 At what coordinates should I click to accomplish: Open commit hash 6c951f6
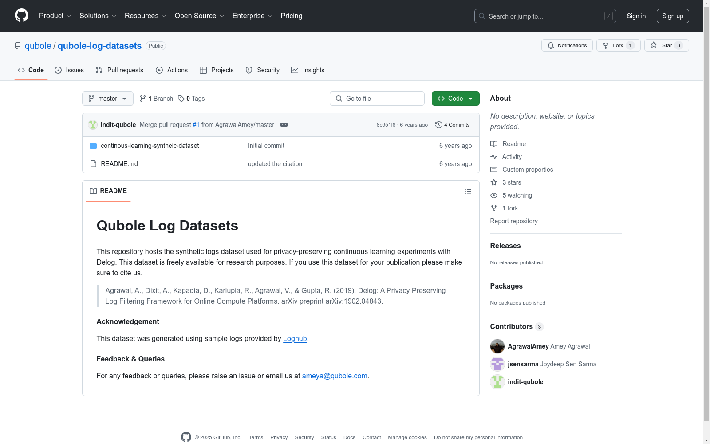386,125
